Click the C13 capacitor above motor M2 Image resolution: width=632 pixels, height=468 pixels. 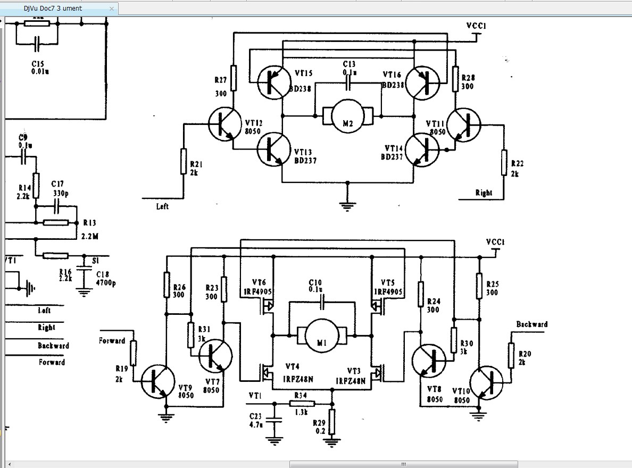348,83
